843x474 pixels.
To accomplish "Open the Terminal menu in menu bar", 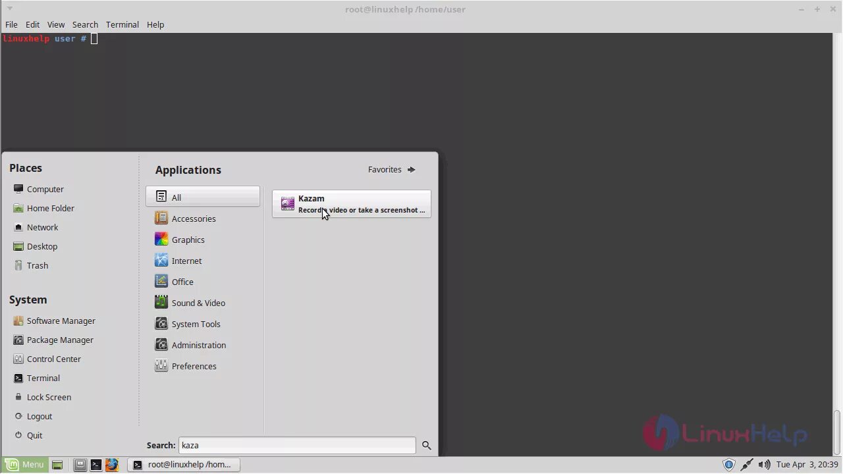I will pos(122,24).
